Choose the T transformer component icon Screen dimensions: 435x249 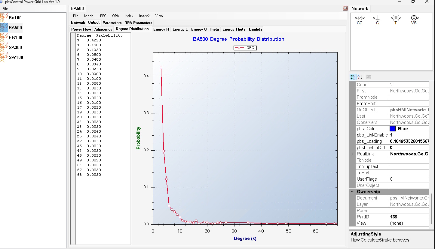[x=396, y=18]
